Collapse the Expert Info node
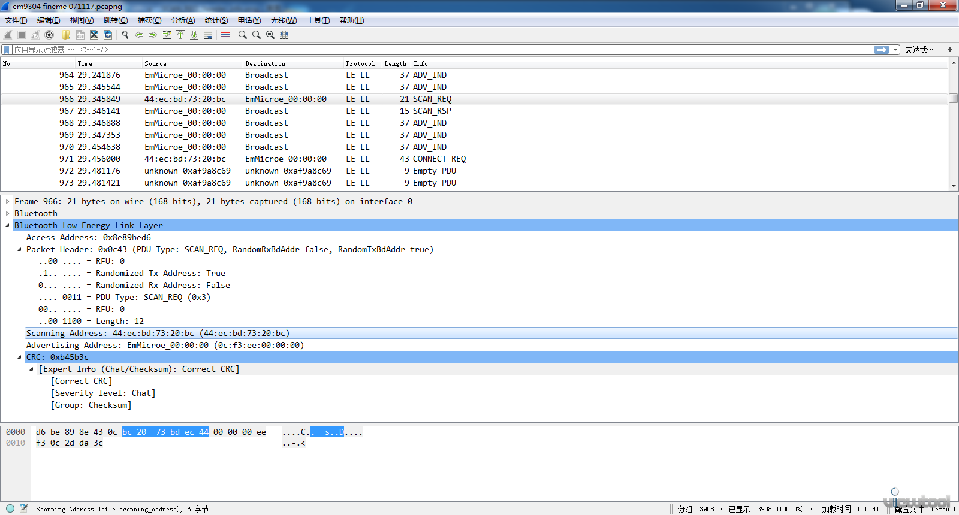 click(32, 369)
